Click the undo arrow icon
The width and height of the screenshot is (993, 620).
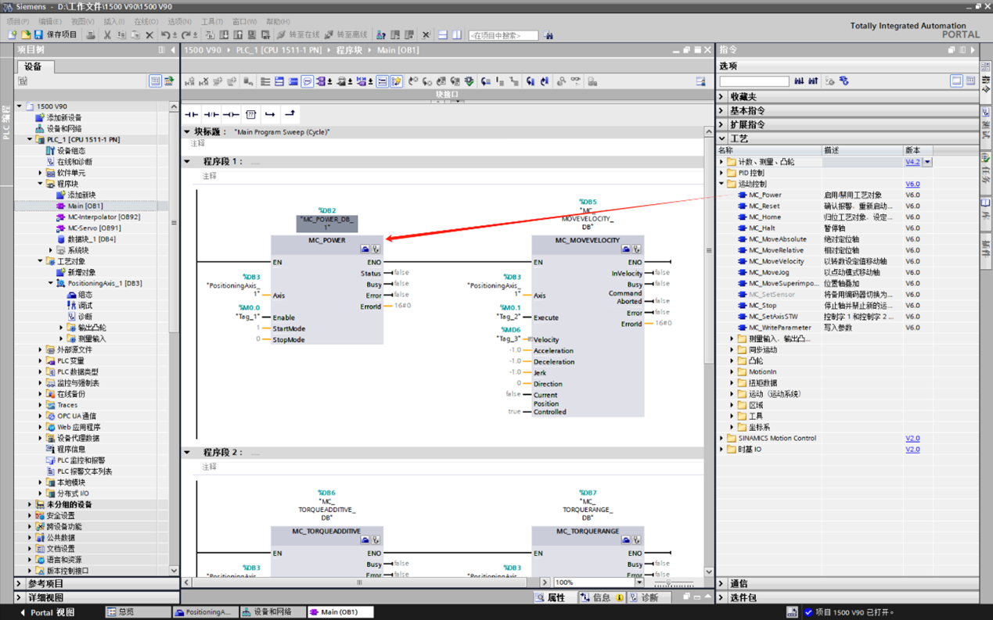(x=165, y=35)
